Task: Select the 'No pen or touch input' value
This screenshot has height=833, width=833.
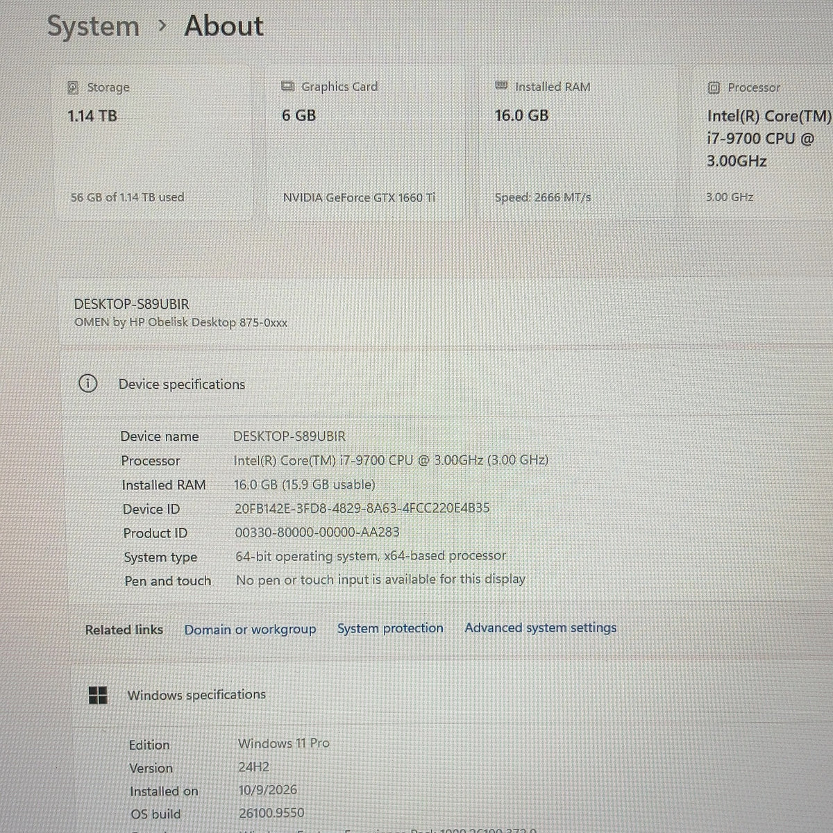Action: (380, 580)
